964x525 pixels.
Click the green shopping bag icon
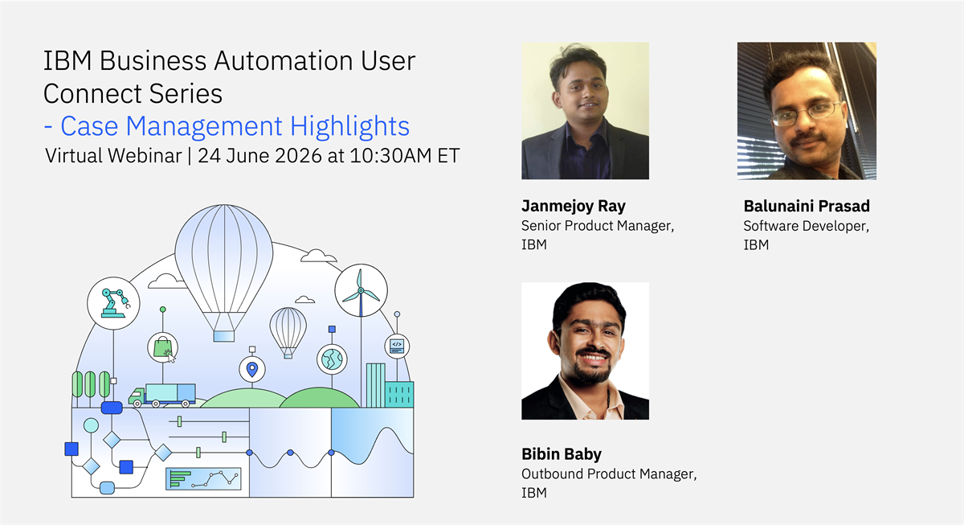coord(163,347)
